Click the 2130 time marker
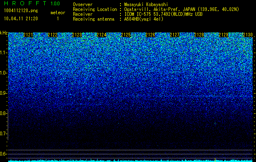This screenshot has width=256, height=162. (x=248, y=35)
